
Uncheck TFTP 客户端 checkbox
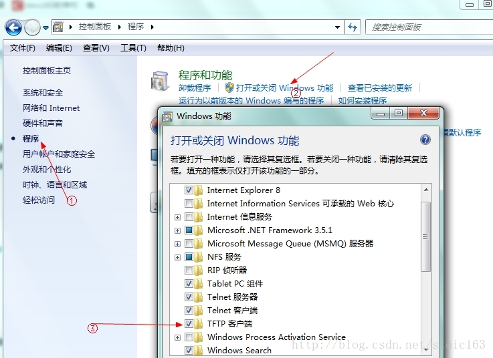pyautogui.click(x=189, y=323)
